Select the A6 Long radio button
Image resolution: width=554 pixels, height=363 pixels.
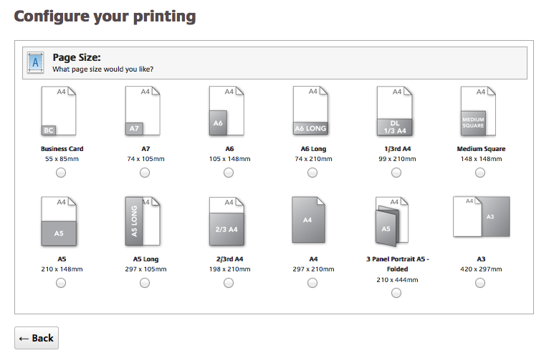coord(312,173)
